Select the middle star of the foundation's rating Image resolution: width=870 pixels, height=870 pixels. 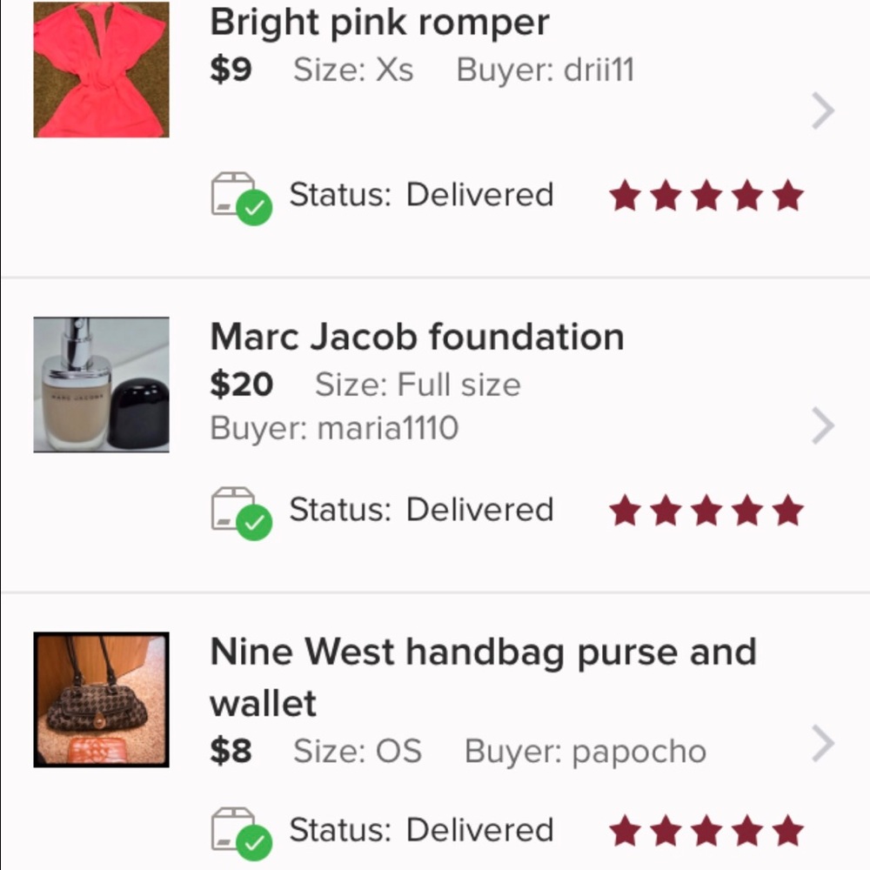tap(705, 512)
